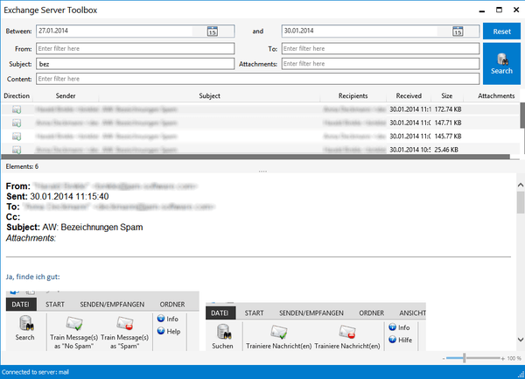Focus the Attachments filter field

tap(381, 64)
